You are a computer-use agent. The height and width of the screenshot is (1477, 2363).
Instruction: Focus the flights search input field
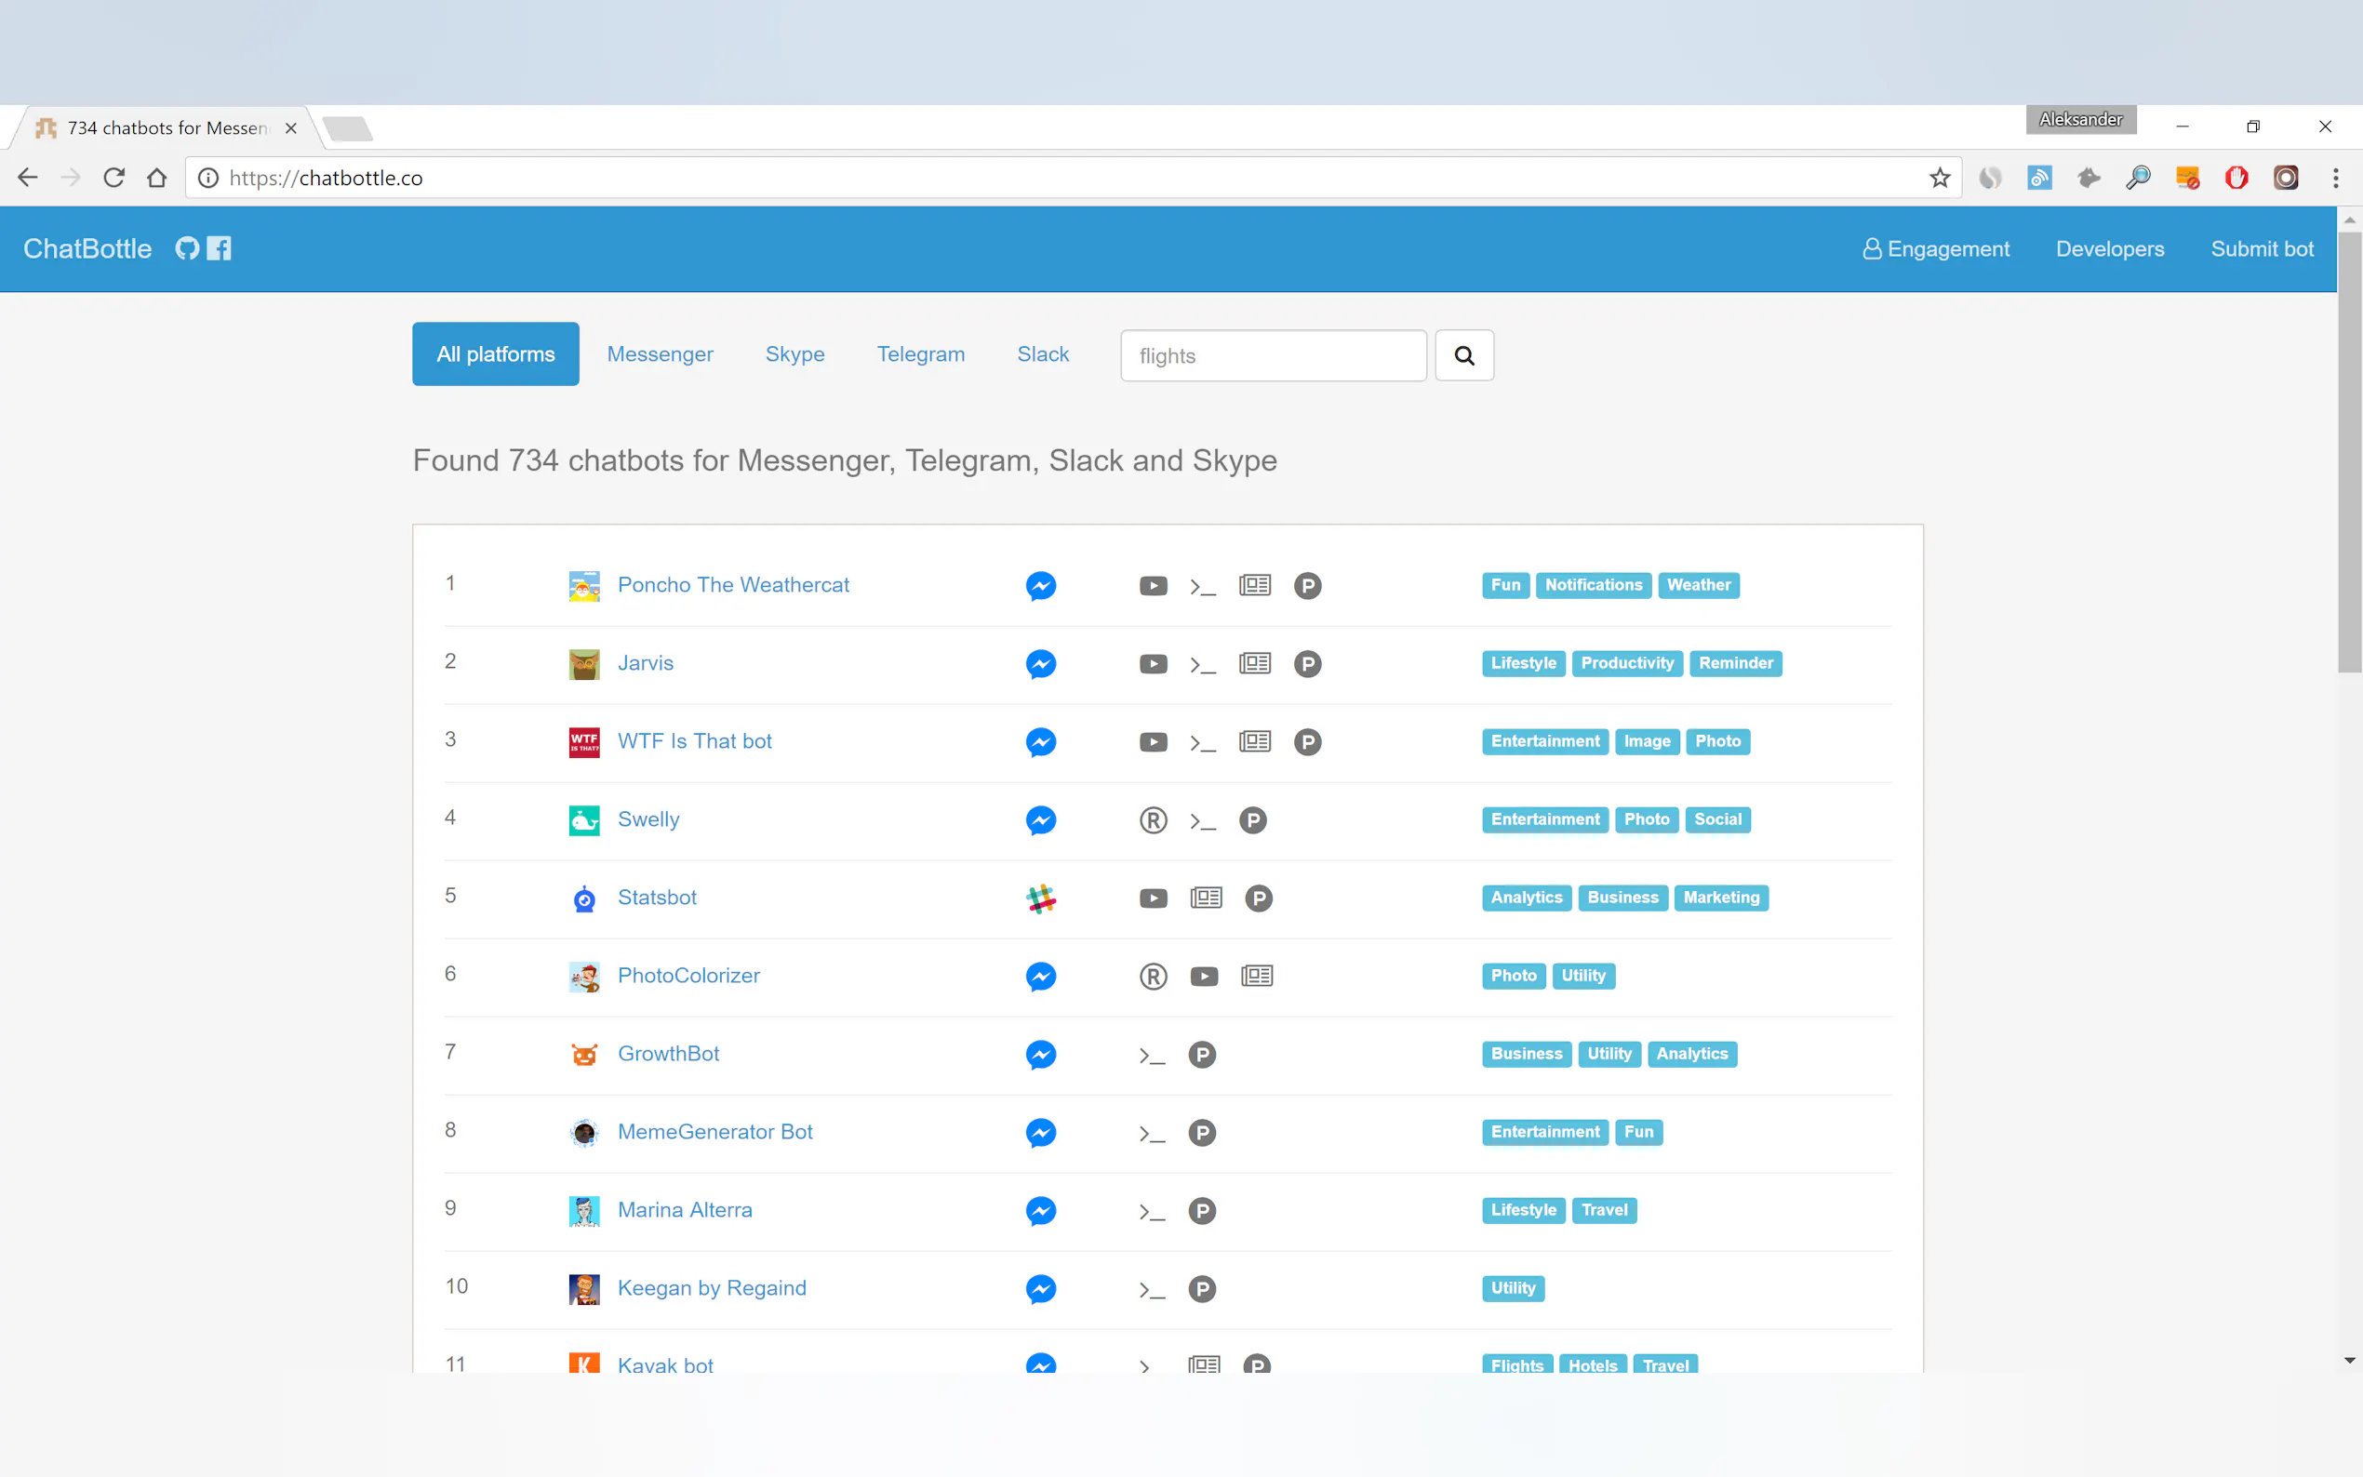click(x=1273, y=355)
